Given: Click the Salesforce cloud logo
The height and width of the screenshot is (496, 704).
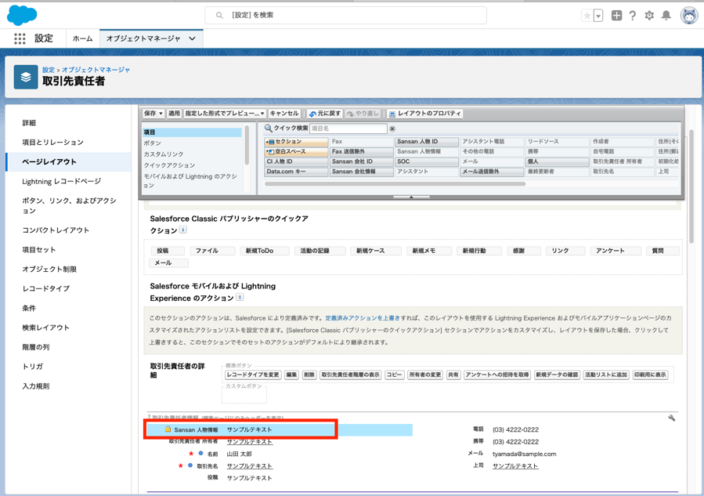Looking at the screenshot, I should point(22,15).
